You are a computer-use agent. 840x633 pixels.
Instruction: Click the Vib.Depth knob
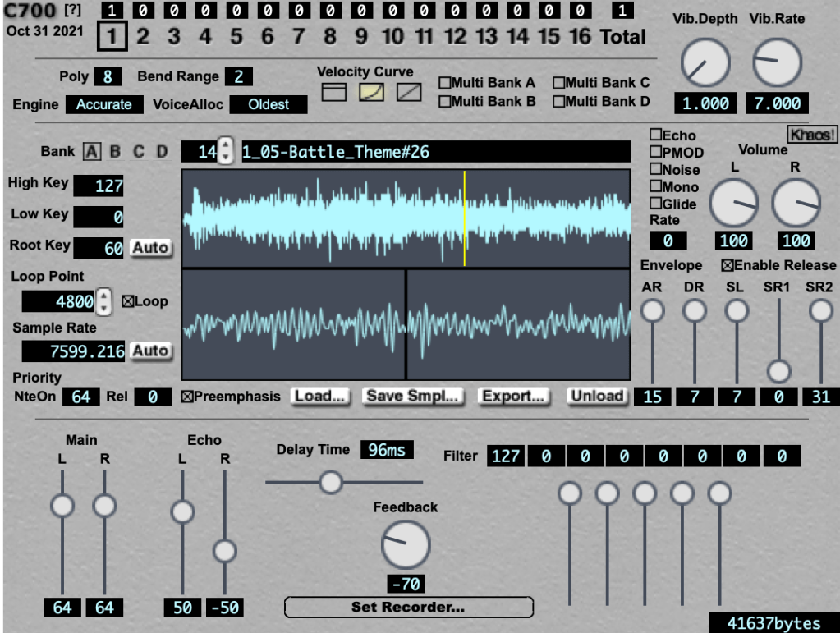[705, 64]
